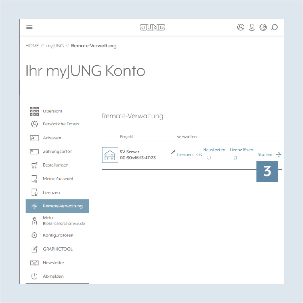The width and height of the screenshot is (303, 303).
Task: Click the Mein-Elektroinstallateur worker icon
Action: pos(34,221)
